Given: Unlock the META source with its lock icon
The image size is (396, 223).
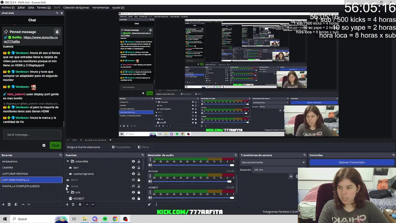Looking at the screenshot, I should click(139, 180).
